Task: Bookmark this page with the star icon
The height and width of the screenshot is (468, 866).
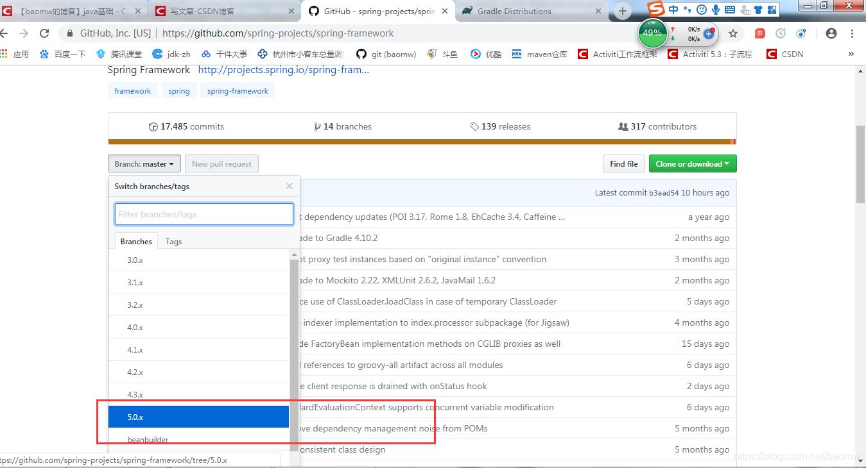Action: click(733, 33)
